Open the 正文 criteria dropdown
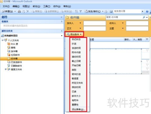Screen dimensions: 151x114 (80, 28)
